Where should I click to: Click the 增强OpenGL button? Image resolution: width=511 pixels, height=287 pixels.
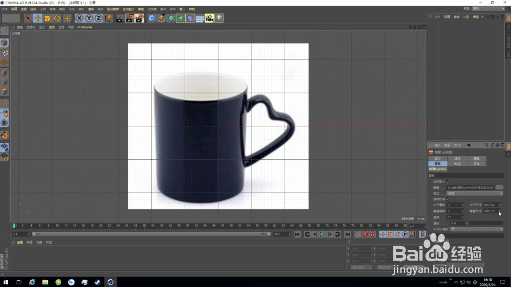[x=438, y=169]
